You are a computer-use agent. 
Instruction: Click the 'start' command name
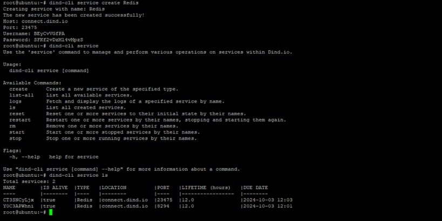click(17, 132)
